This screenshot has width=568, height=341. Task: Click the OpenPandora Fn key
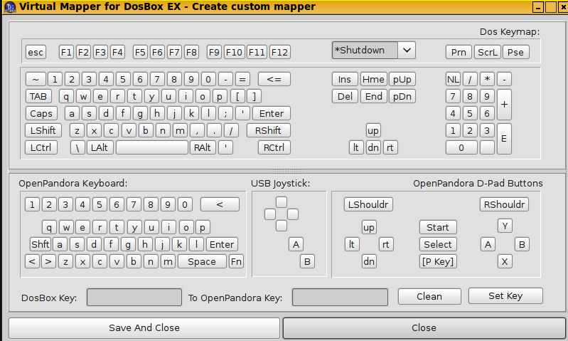click(x=235, y=261)
